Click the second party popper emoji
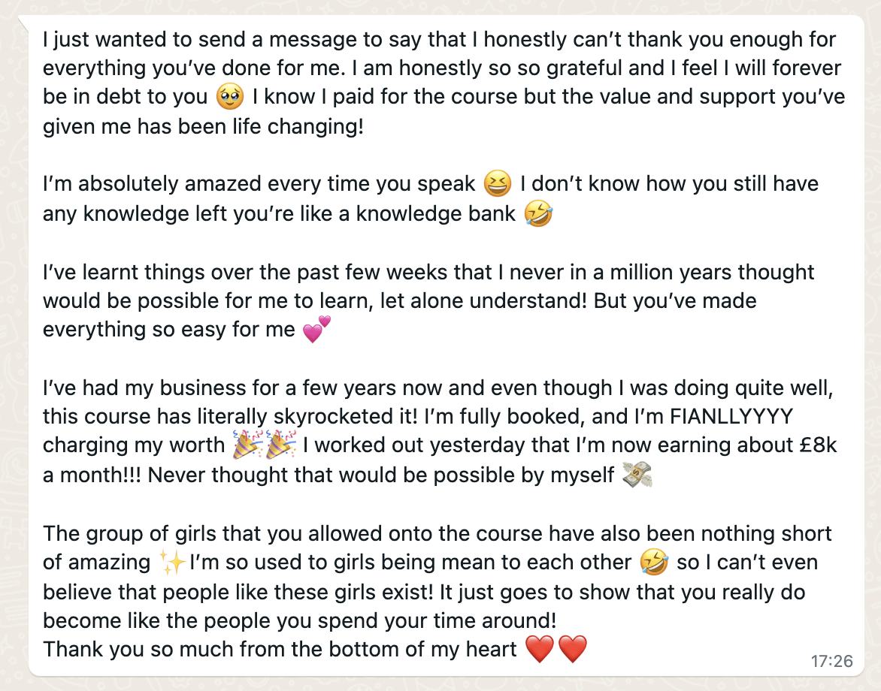881x691 pixels. tap(281, 445)
